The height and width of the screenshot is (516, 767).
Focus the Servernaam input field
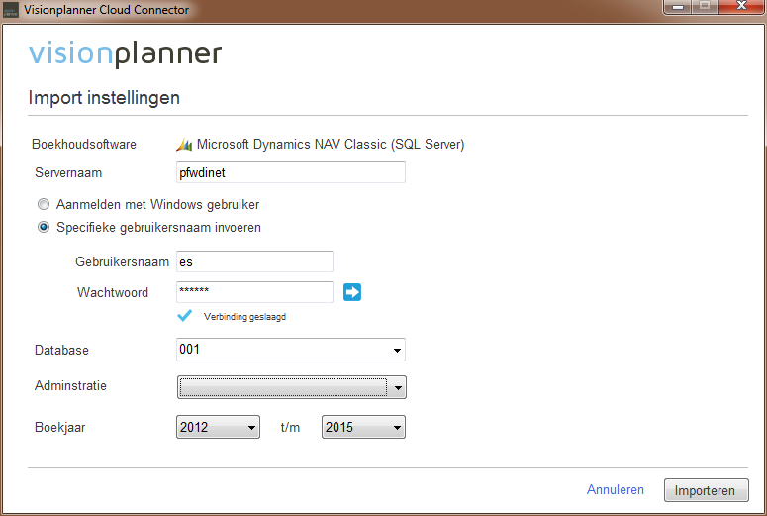(x=291, y=172)
